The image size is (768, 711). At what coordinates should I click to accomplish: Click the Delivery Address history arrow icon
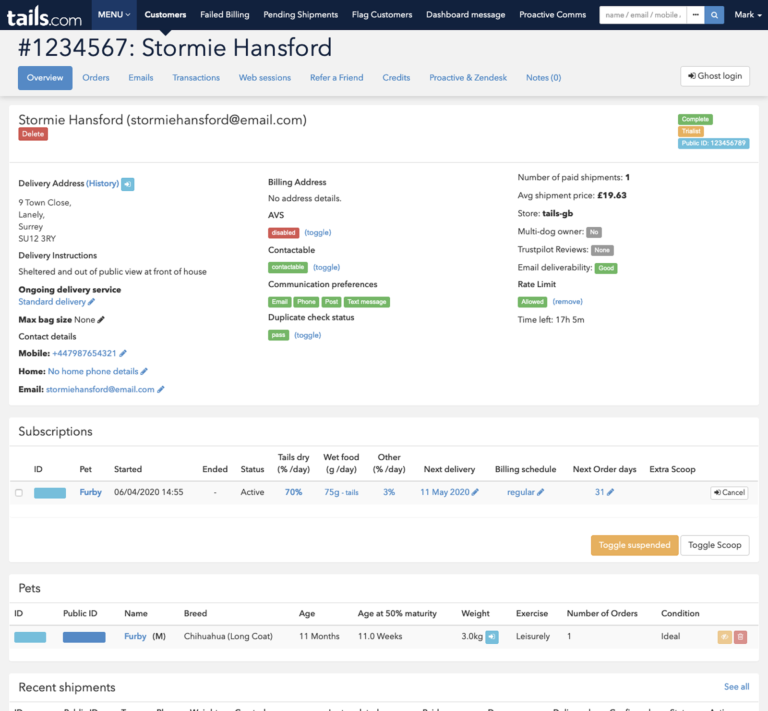tap(128, 184)
